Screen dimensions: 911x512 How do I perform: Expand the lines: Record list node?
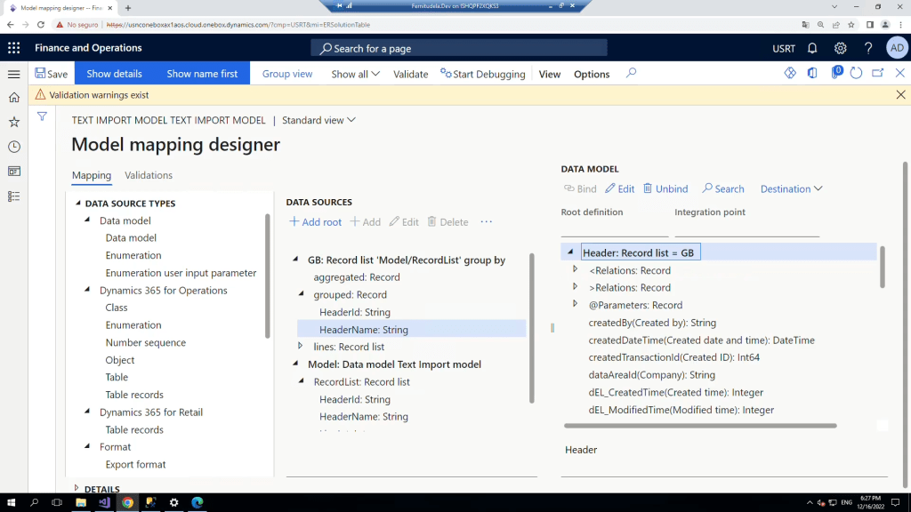click(x=301, y=347)
